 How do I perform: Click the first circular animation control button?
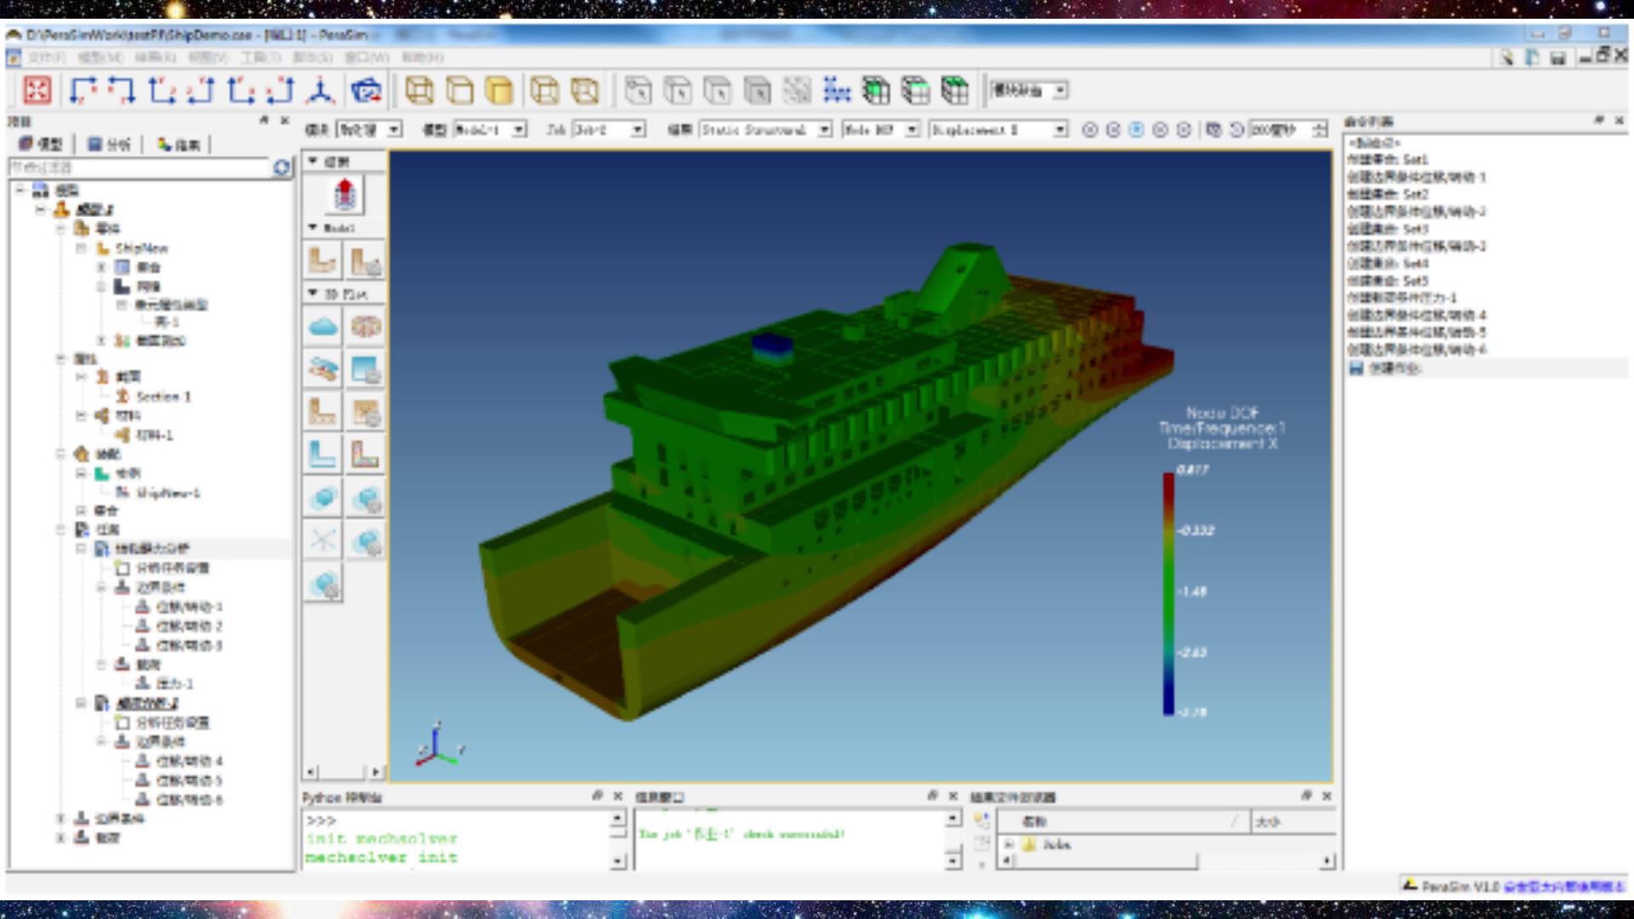(x=1089, y=129)
